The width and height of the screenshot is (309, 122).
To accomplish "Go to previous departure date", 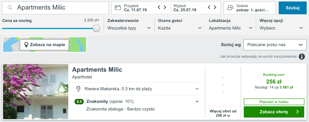I will tap(209, 8).
